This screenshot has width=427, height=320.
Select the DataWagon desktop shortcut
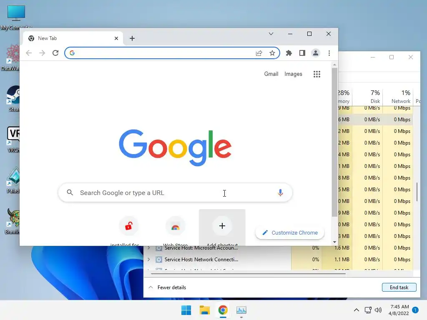point(11,57)
